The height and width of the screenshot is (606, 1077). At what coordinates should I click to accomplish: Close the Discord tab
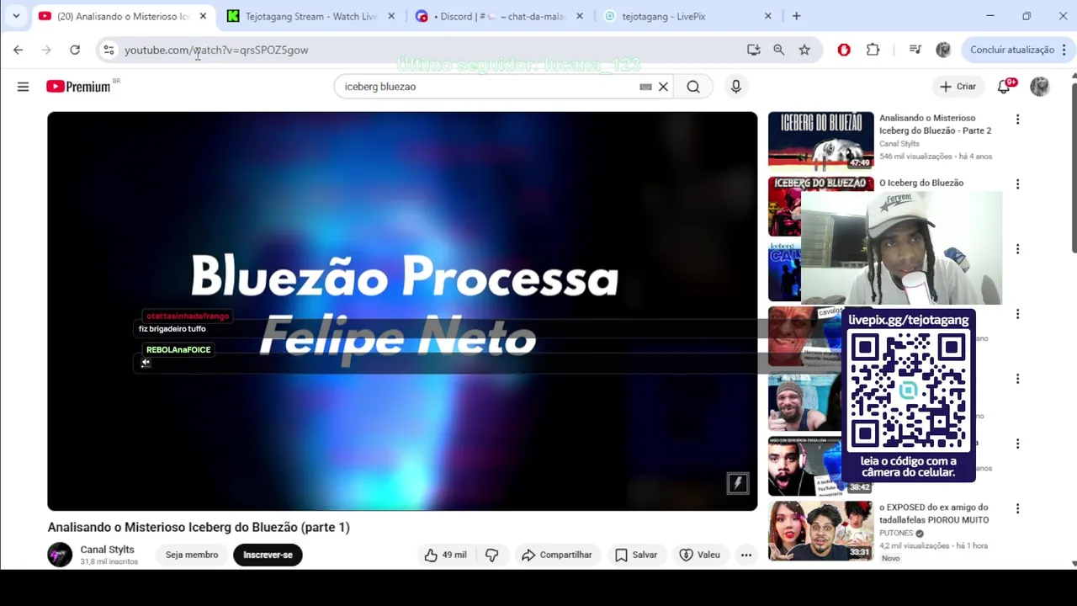(579, 16)
